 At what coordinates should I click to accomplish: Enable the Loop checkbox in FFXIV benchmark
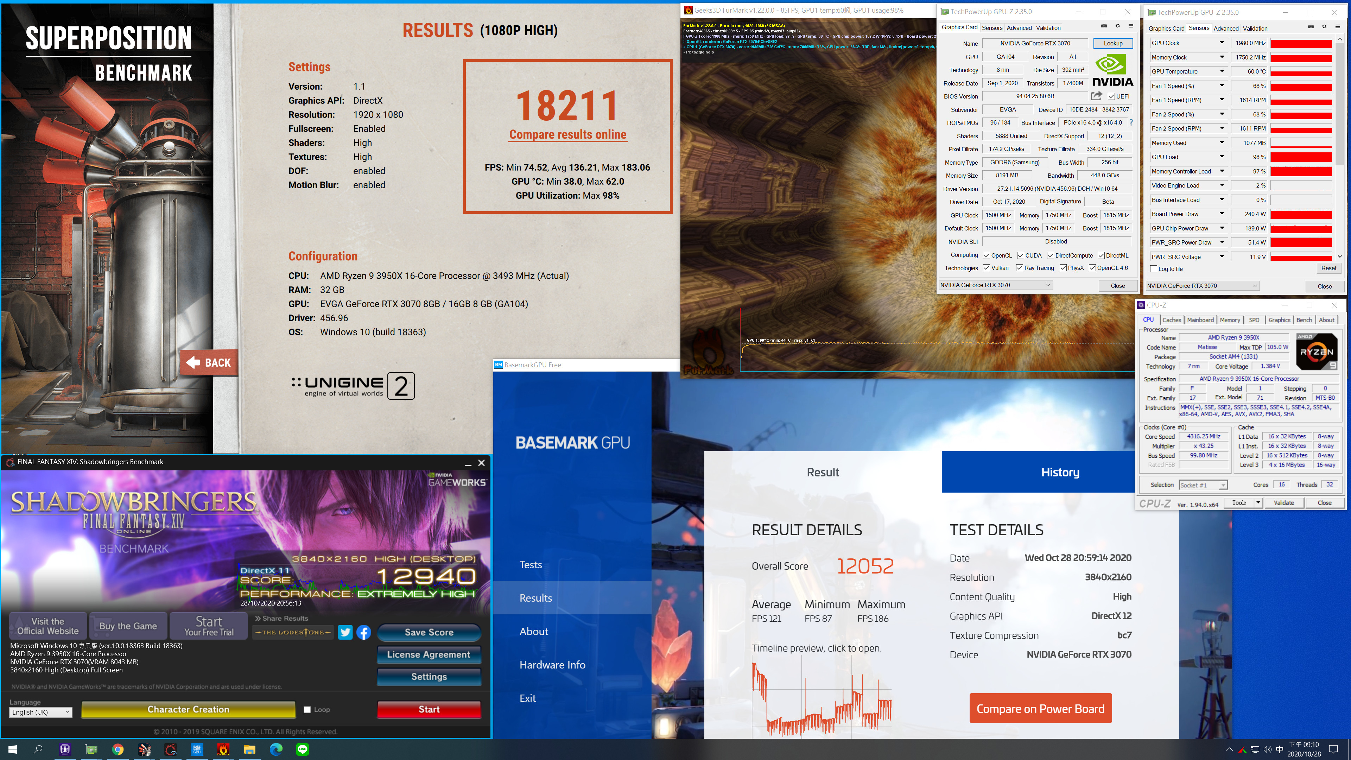(x=307, y=710)
